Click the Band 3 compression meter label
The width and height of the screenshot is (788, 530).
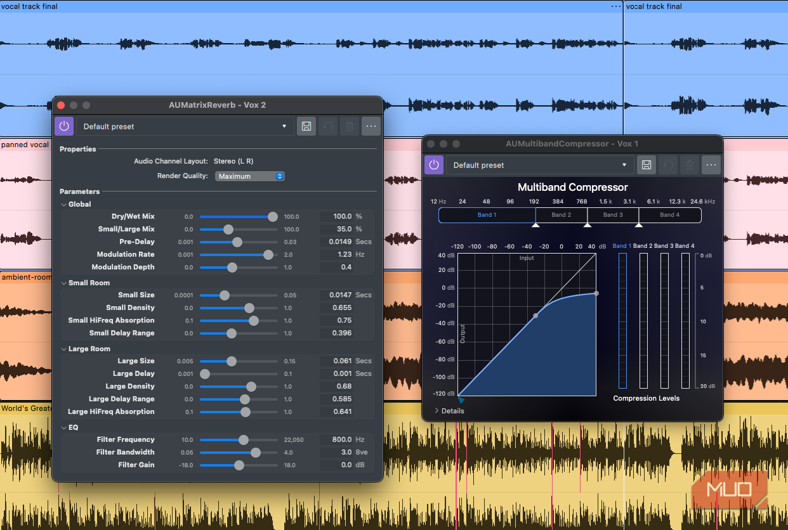(x=664, y=246)
